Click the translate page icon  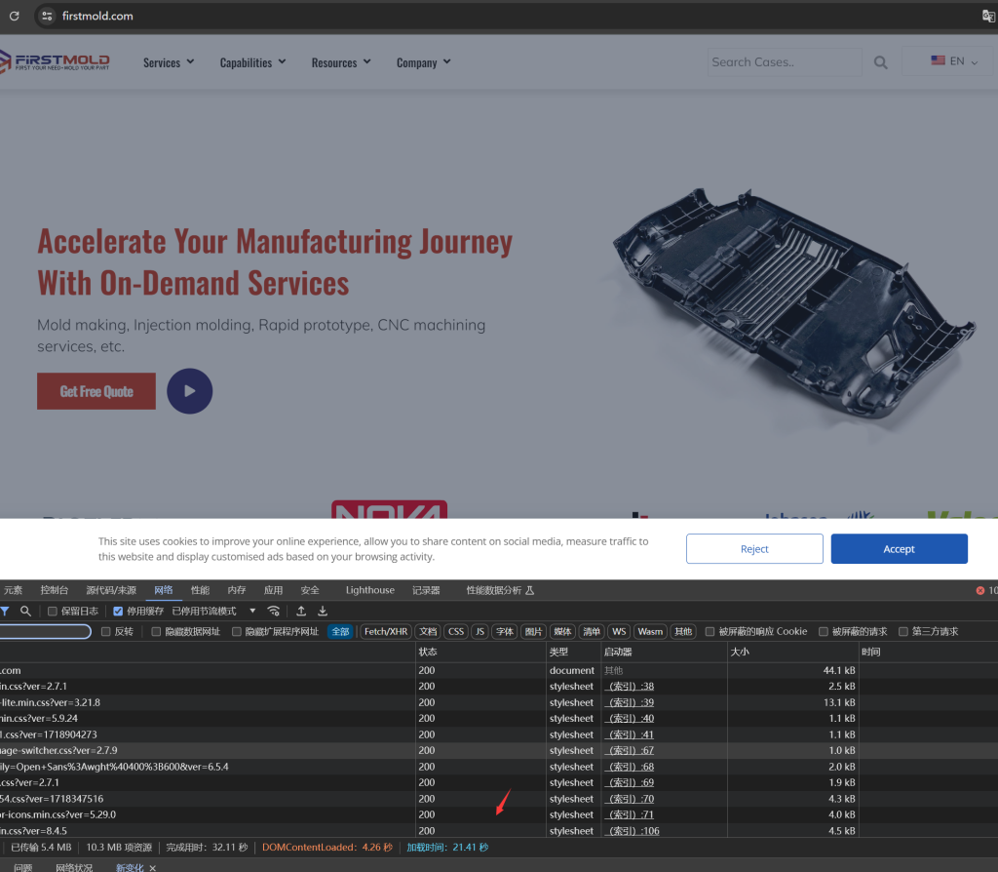click(x=988, y=16)
